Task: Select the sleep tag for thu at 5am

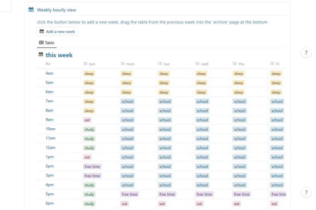Action: tap(239, 83)
